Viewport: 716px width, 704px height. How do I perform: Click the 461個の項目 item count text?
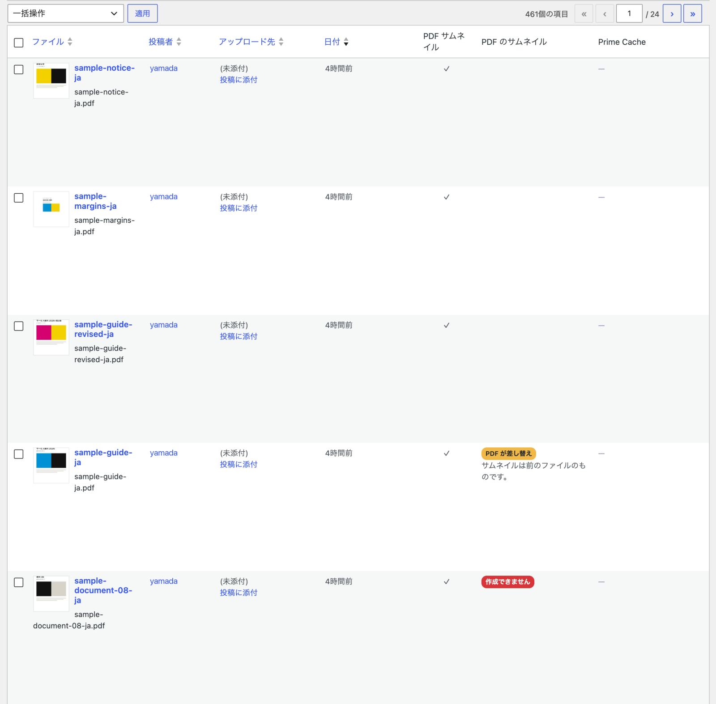[546, 14]
